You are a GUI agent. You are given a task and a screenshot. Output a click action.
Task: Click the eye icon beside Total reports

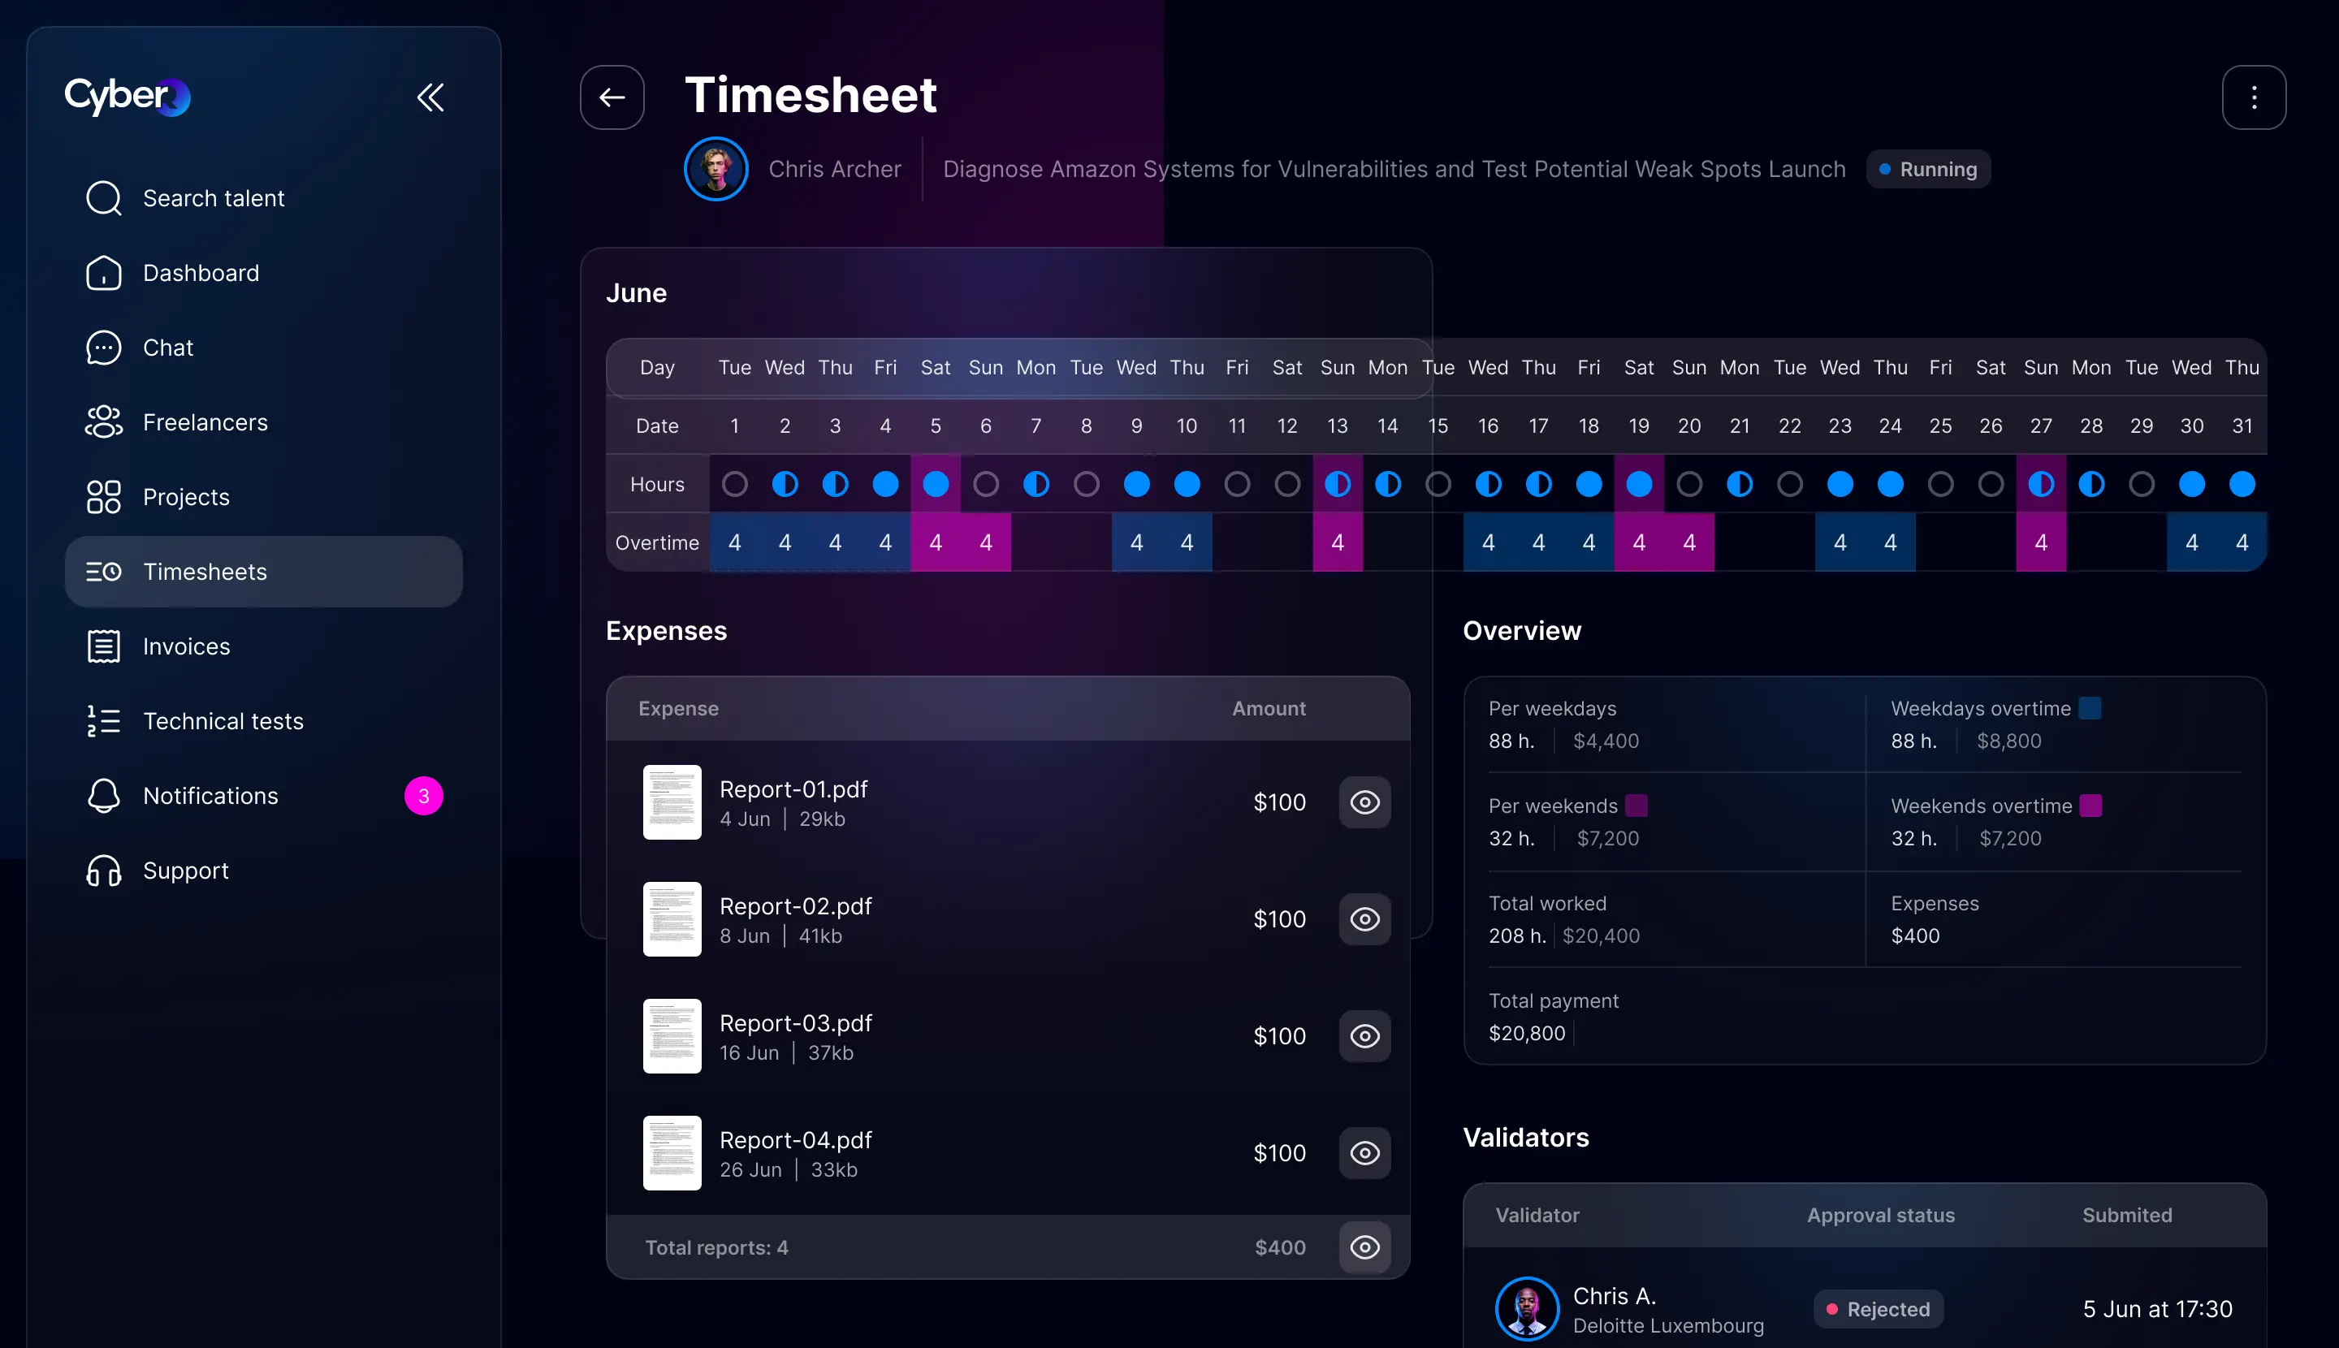coord(1364,1247)
